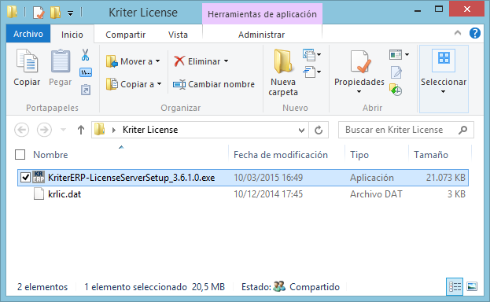Screen dimensions: 490x302
Task: Open the Mover a dropdown
Action: (157, 61)
